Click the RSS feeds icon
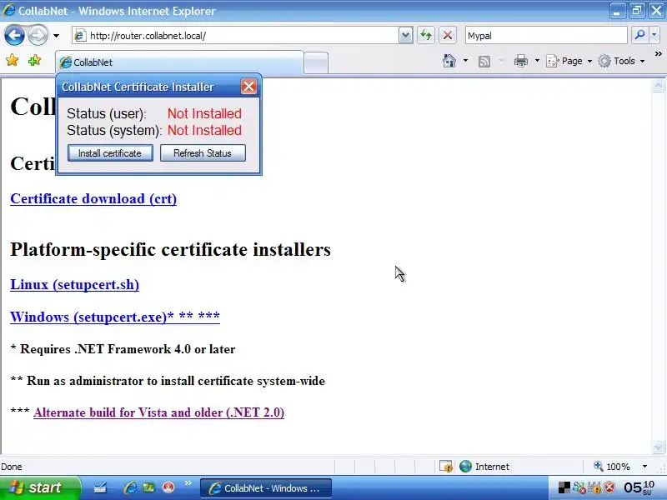 pyautogui.click(x=484, y=62)
